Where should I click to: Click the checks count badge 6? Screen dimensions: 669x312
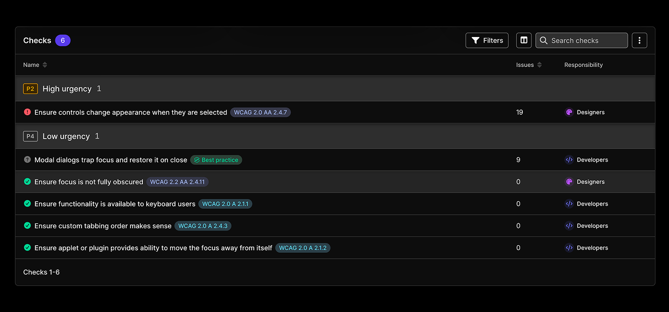62,40
